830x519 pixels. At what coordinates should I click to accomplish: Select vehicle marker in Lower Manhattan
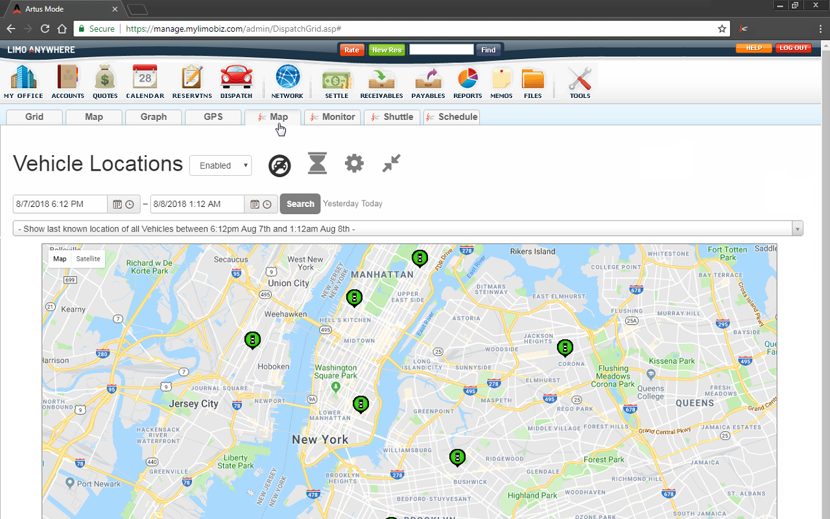tap(361, 405)
